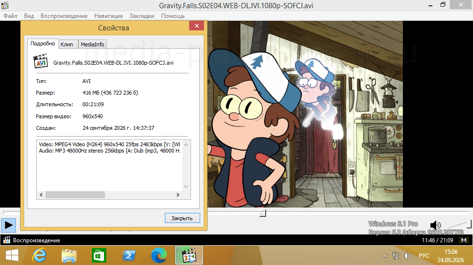
Task: Click the system volume tray icon
Action: pos(408,256)
